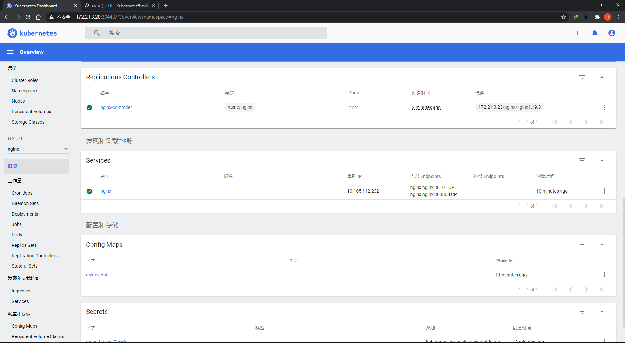
Task: Go to last page of Services
Action: click(602, 206)
